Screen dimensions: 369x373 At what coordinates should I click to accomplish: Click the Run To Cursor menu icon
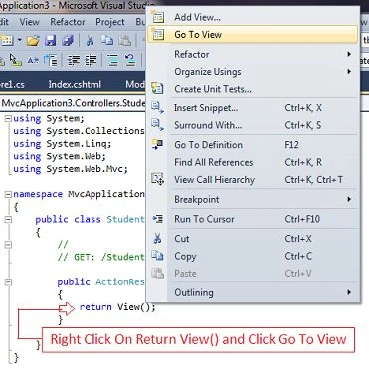pyautogui.click(x=157, y=219)
